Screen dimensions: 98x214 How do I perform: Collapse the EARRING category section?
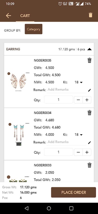(90, 49)
